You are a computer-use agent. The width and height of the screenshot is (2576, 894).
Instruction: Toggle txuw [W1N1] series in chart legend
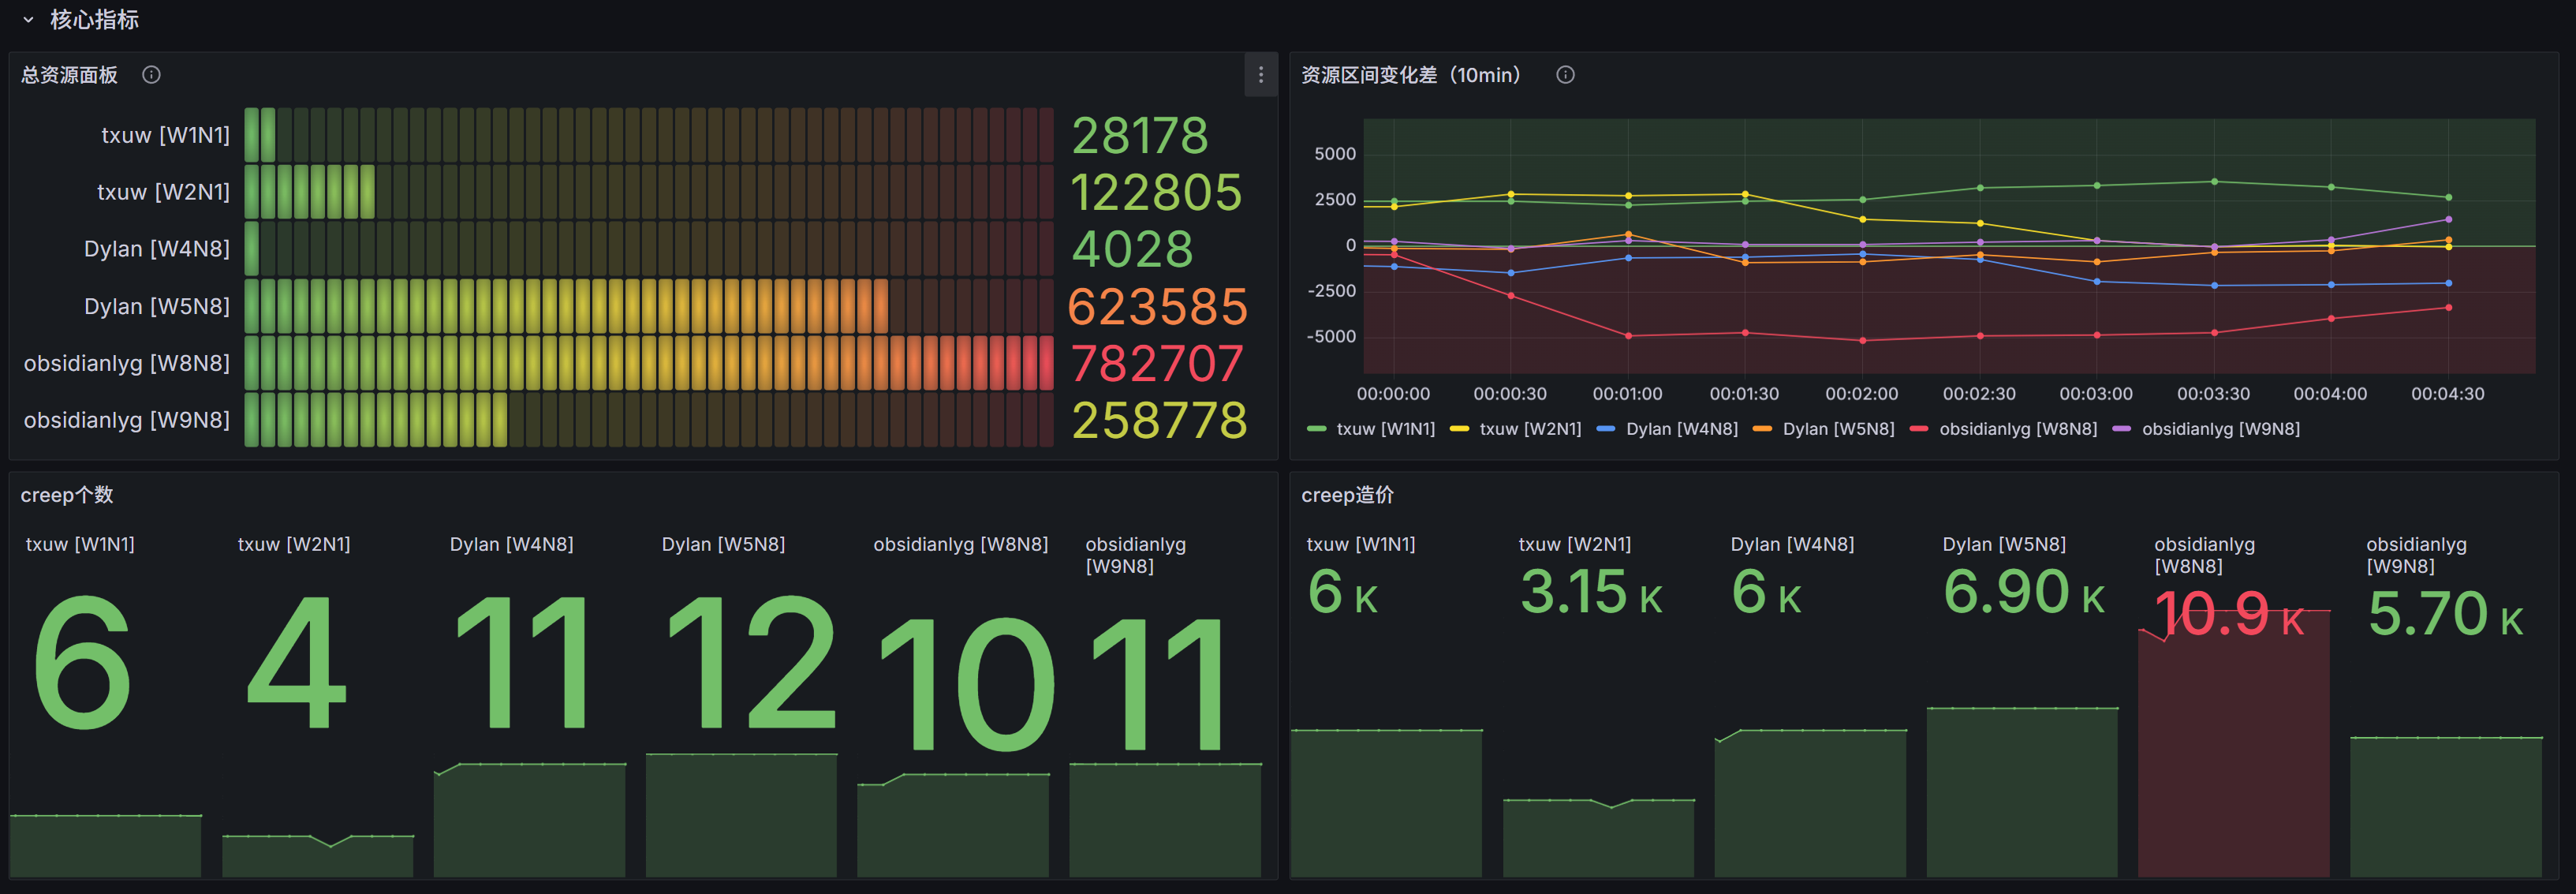click(1384, 429)
